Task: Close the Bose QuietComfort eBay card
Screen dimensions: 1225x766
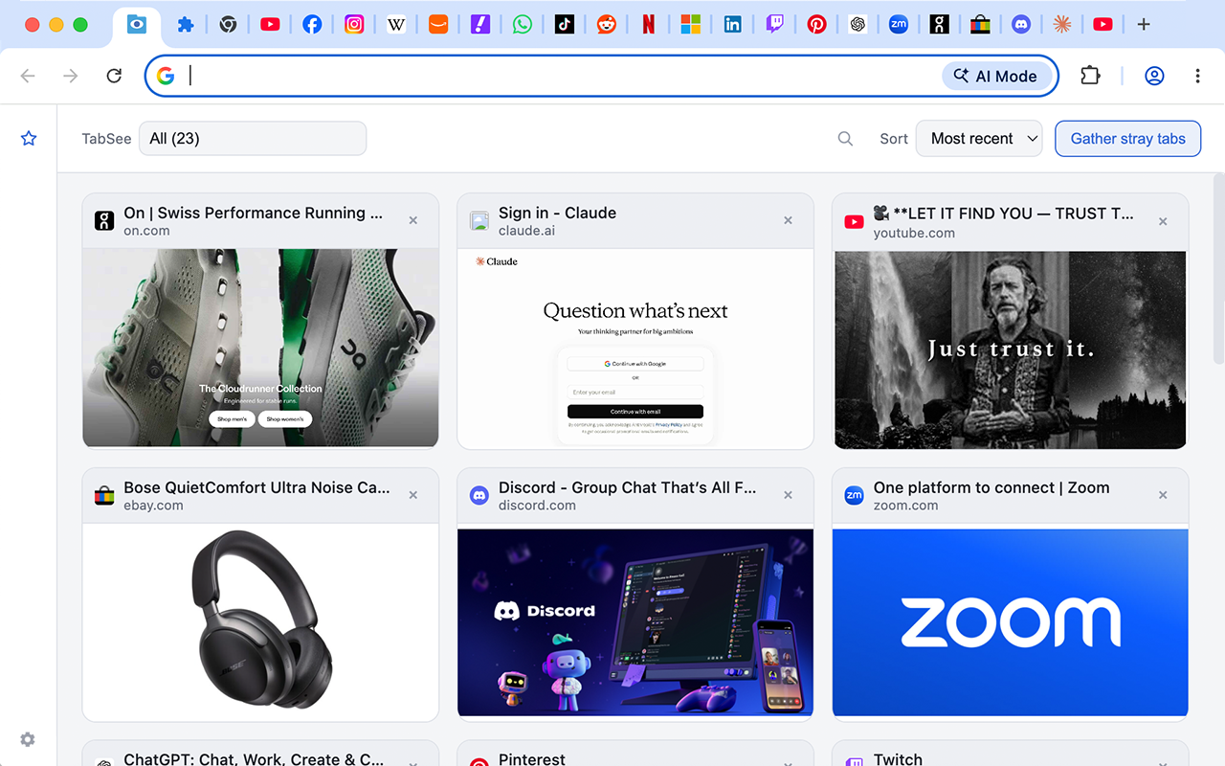Action: (413, 495)
